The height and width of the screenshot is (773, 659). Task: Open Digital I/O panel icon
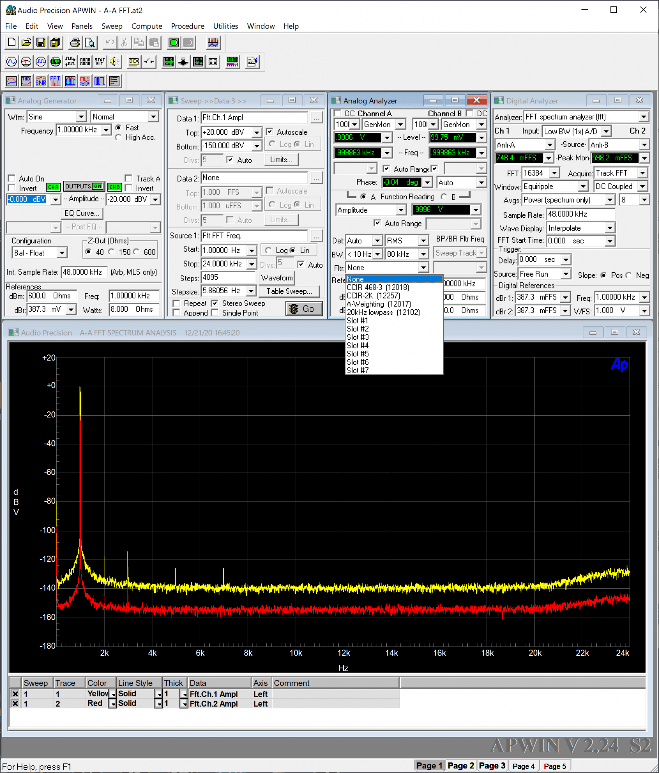(x=70, y=62)
